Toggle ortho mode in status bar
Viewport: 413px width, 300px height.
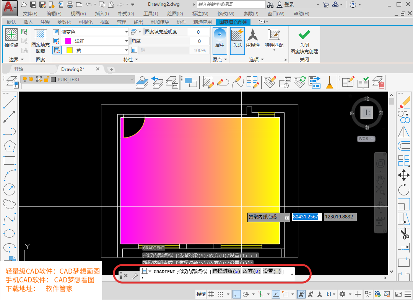point(236,294)
